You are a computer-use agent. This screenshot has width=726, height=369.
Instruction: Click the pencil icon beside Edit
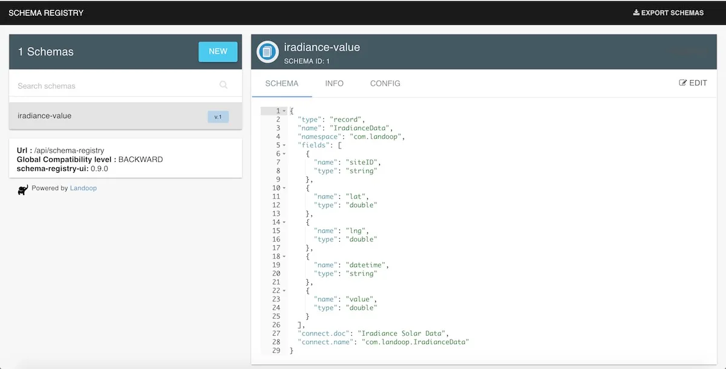click(x=682, y=83)
